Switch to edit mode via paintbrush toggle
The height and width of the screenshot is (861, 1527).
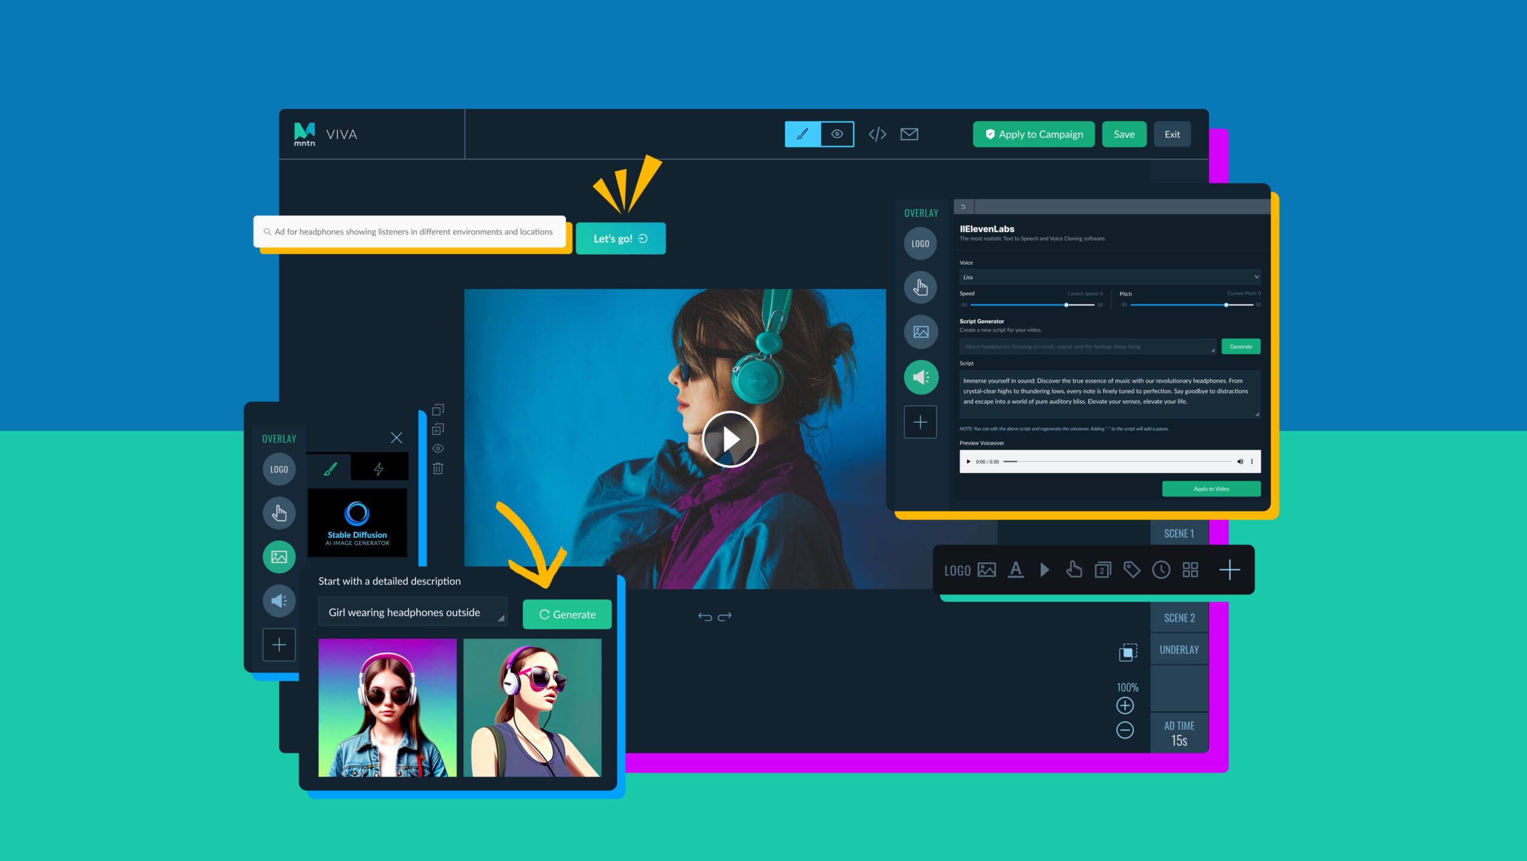coord(802,134)
